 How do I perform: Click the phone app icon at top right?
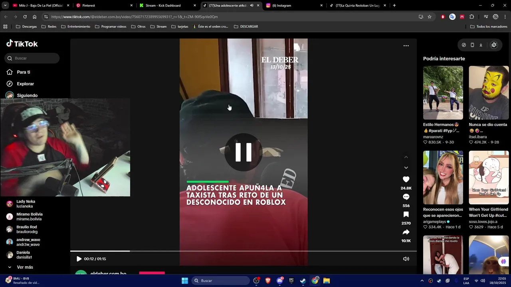coord(472,45)
